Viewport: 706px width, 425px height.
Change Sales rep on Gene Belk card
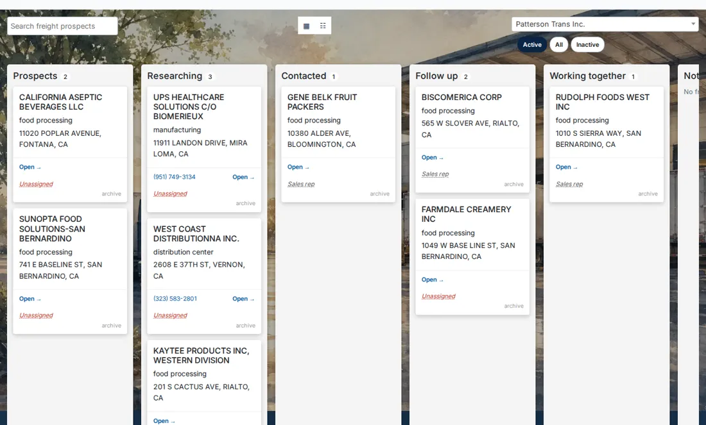pos(301,184)
